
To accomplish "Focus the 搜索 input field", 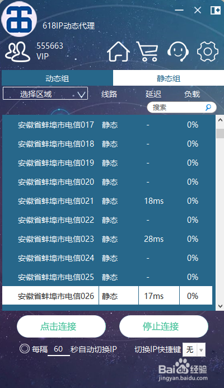I will tap(181, 107).
